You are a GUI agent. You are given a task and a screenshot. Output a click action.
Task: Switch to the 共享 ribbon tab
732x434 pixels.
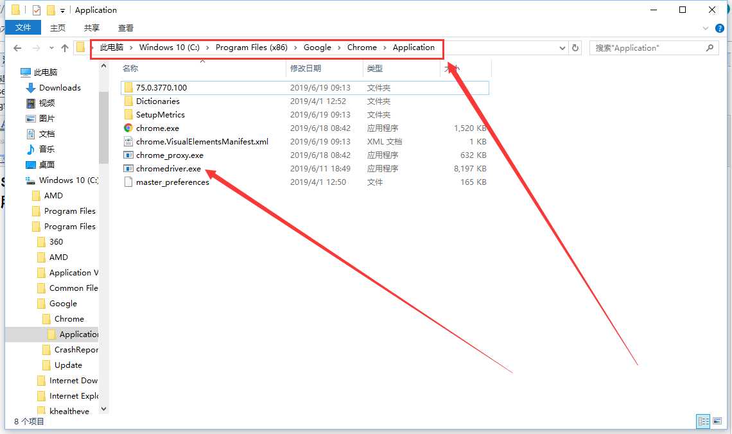pos(91,28)
